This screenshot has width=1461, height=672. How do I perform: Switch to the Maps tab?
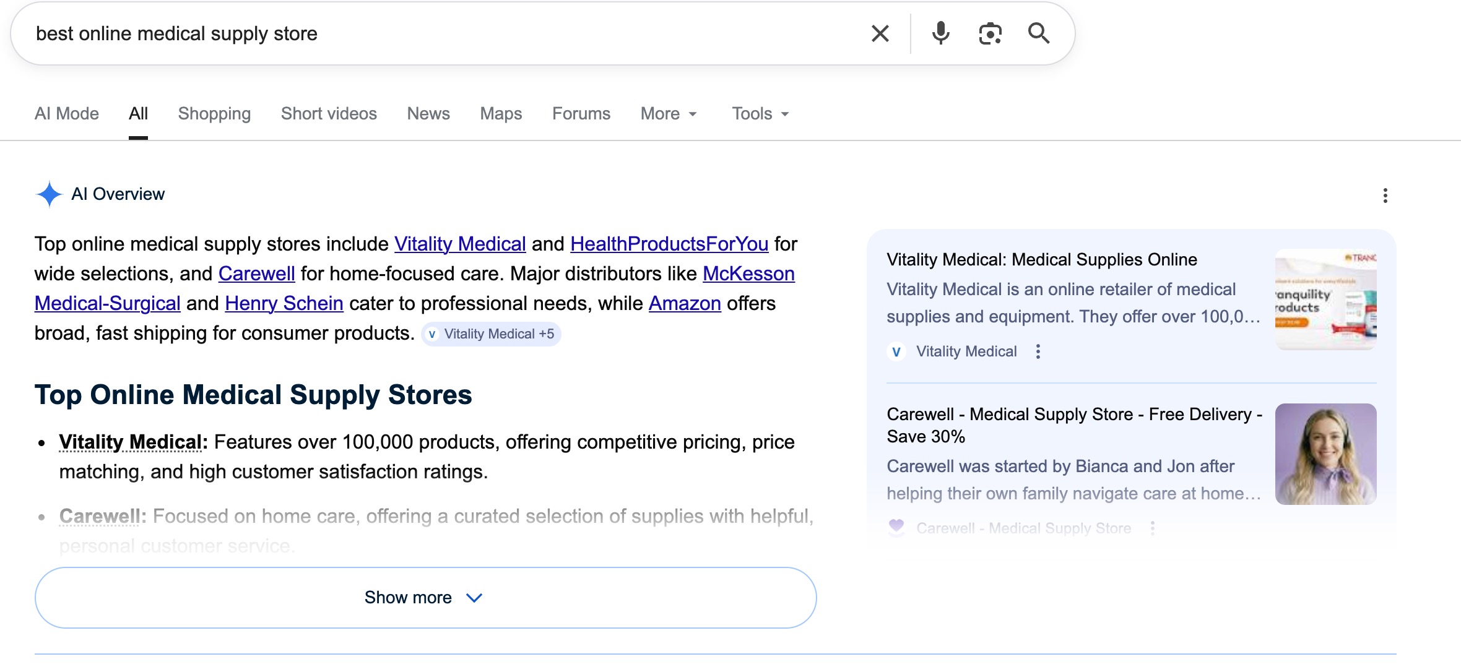501,114
